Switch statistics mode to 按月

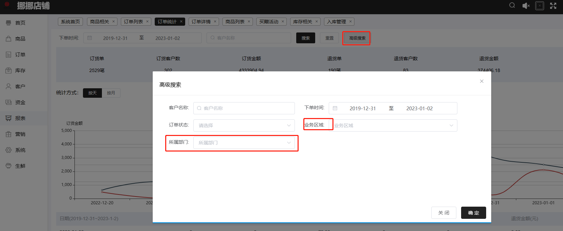coord(111,93)
